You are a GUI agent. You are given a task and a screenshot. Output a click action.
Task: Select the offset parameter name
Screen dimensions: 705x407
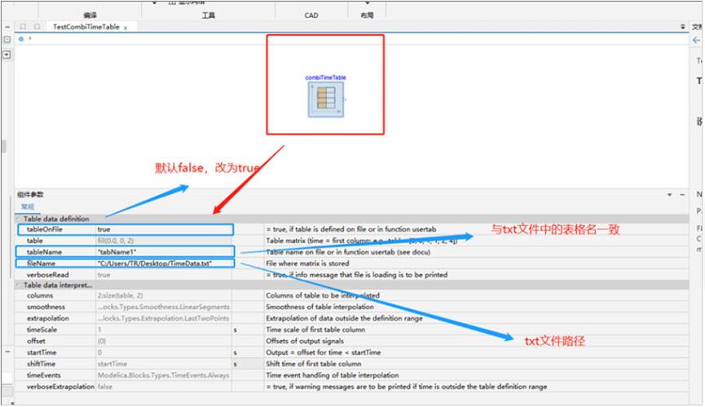(x=36, y=341)
